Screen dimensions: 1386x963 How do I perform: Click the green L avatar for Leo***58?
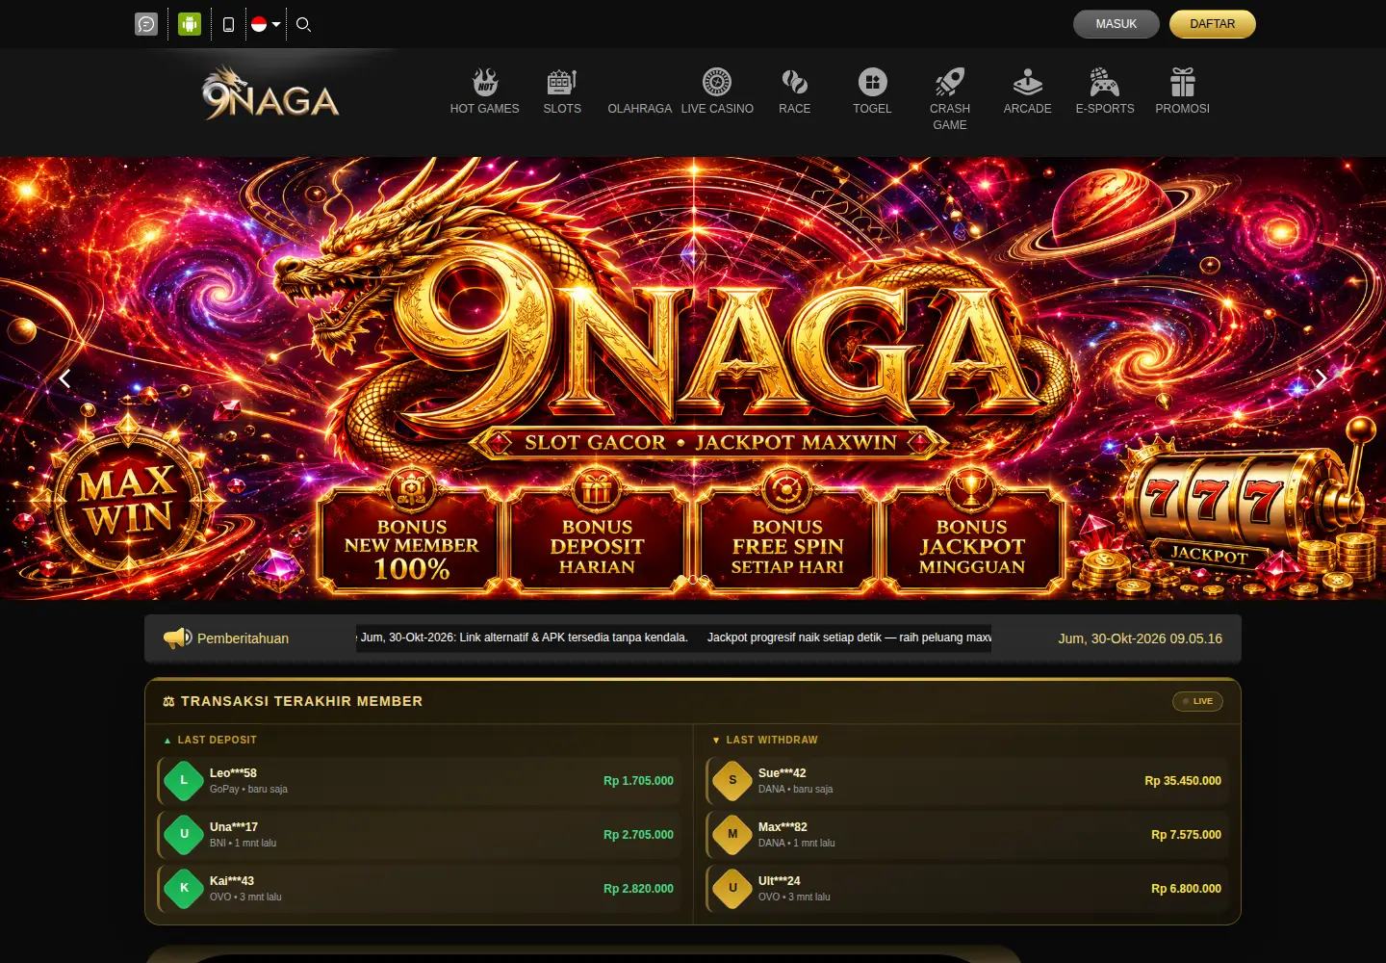point(184,780)
